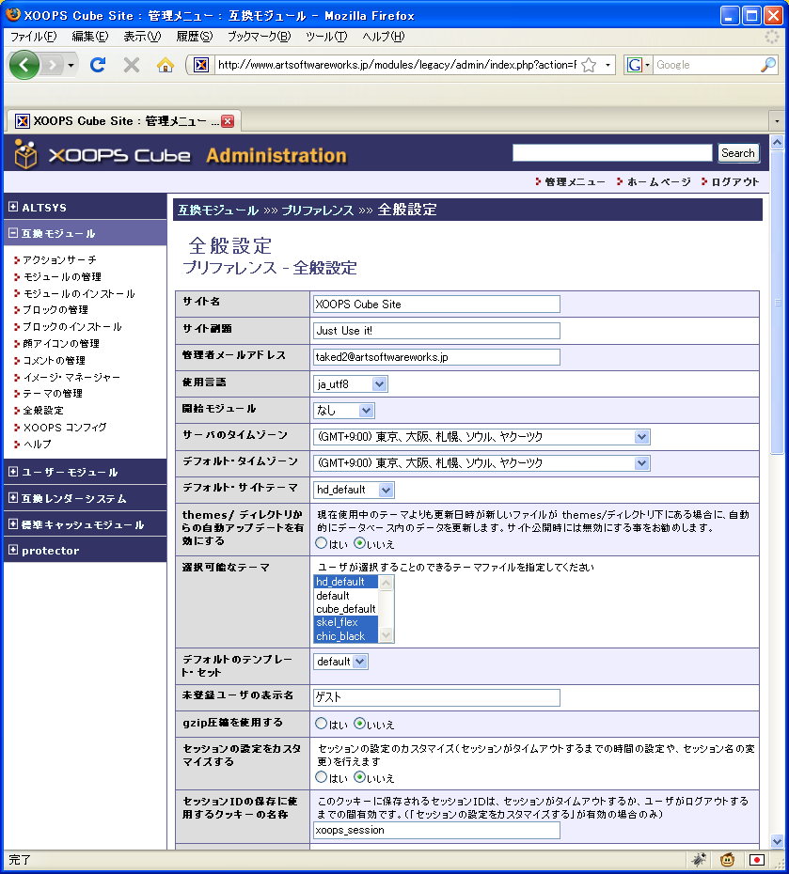The image size is (789, 874).
Task: Open XOOPS コンフィグ in the sidebar
Action: (x=65, y=427)
